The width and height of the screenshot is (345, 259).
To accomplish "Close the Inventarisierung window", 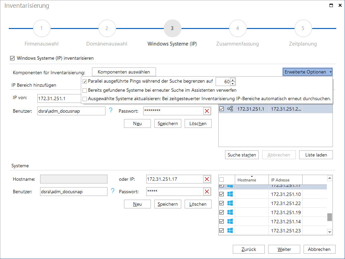I will [340, 5].
